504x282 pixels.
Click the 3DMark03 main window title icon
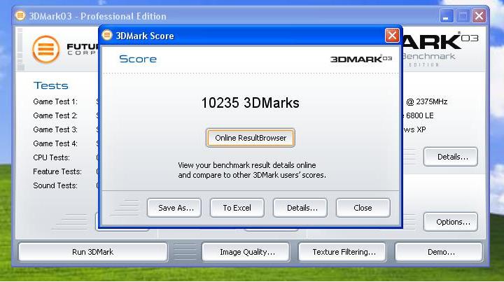(20, 15)
